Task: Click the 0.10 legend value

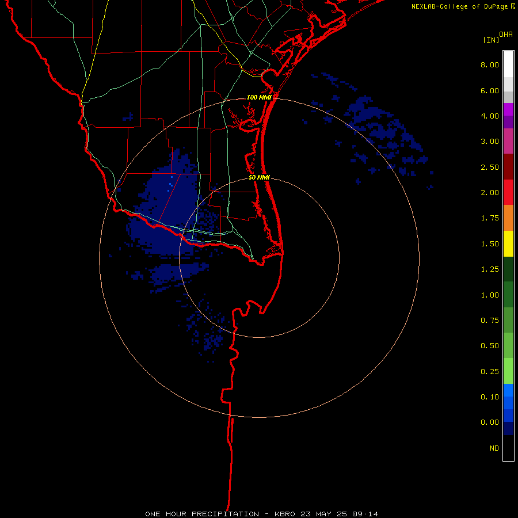Action: (490, 397)
